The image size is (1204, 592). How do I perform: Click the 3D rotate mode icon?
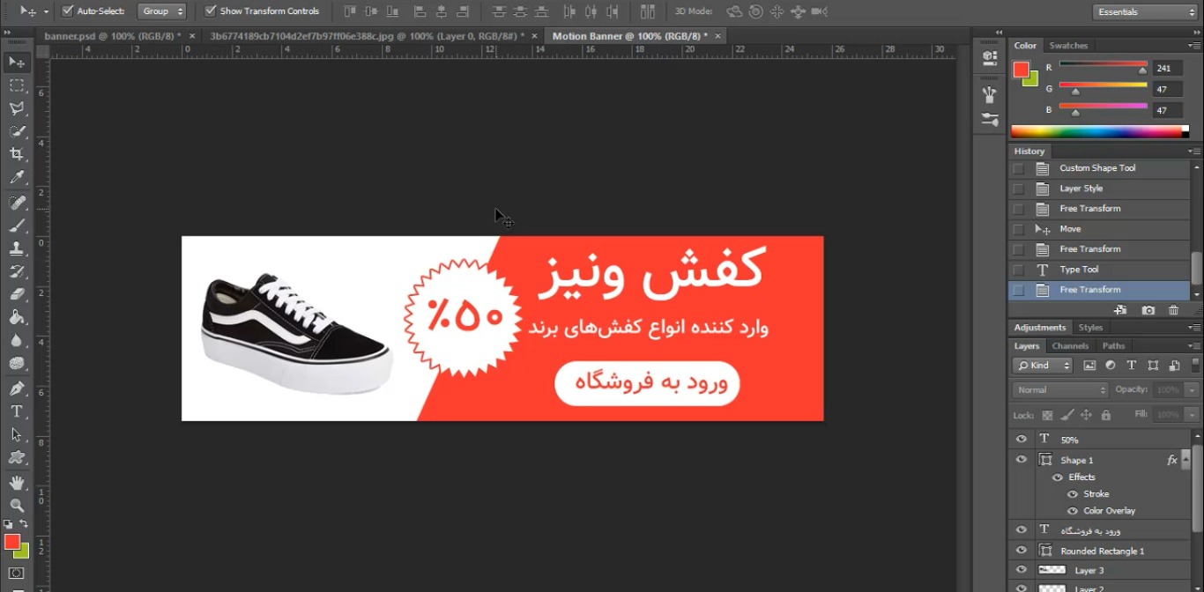click(734, 11)
